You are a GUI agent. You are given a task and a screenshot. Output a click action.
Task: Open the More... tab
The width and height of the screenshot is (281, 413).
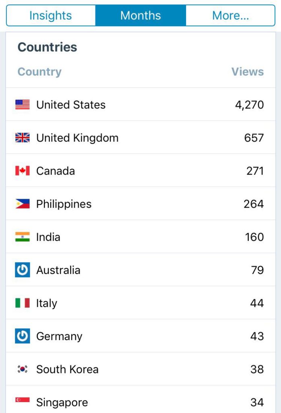(x=230, y=16)
